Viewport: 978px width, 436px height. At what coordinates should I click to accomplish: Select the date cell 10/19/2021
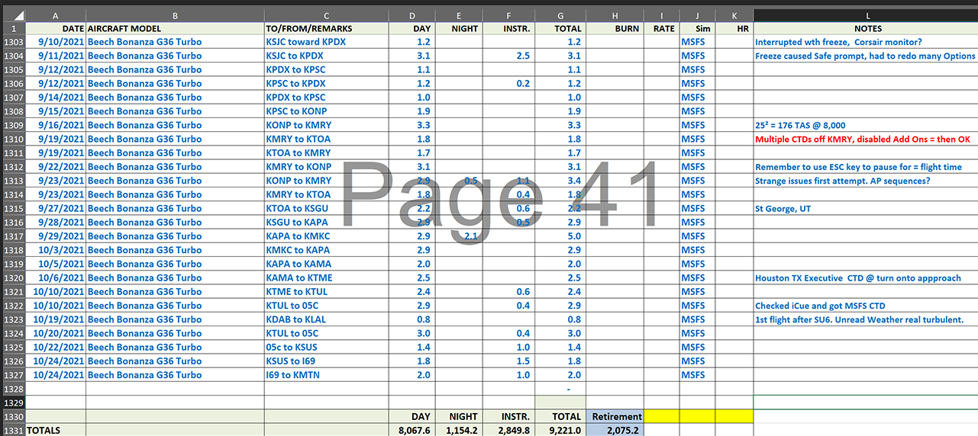(56, 319)
